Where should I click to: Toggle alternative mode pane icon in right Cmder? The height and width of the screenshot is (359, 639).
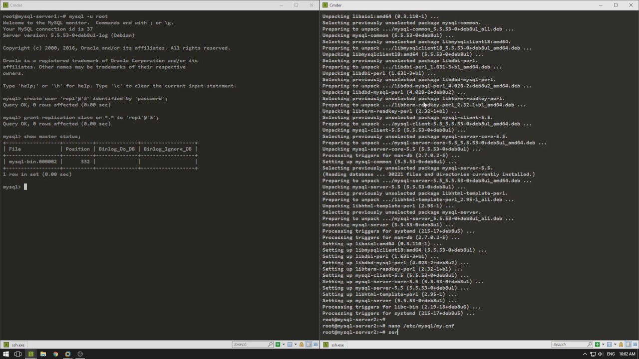click(628, 345)
